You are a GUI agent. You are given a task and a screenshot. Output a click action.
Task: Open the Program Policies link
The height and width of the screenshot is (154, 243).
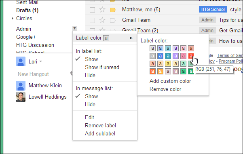tap(231, 61)
